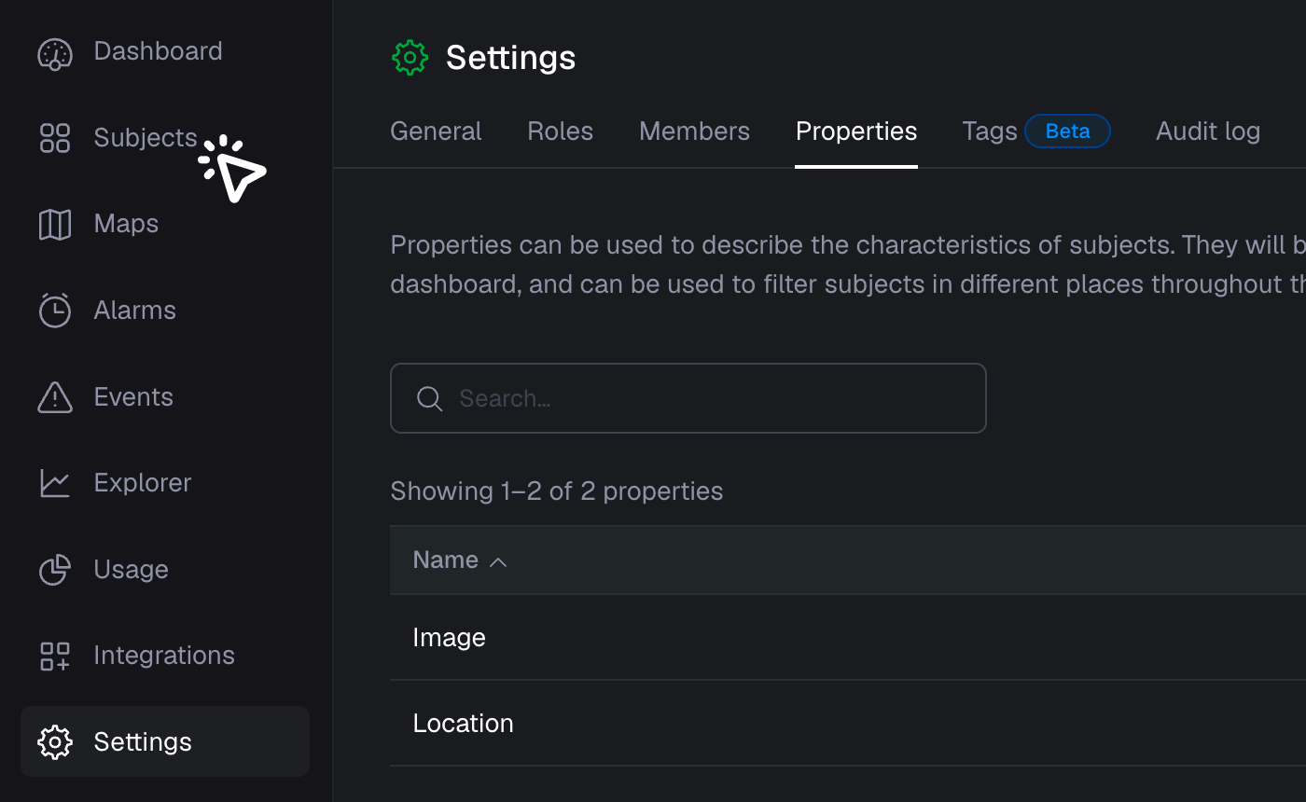Go to Subjects in the sidebar
Image resolution: width=1306 pixels, height=802 pixels.
(x=146, y=137)
